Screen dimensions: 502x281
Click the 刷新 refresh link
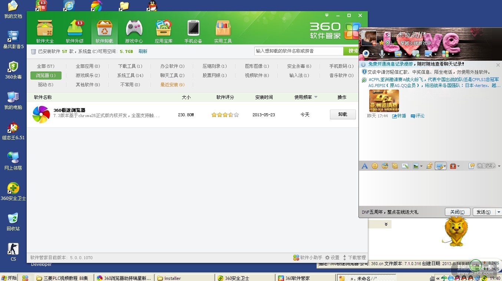point(143,51)
